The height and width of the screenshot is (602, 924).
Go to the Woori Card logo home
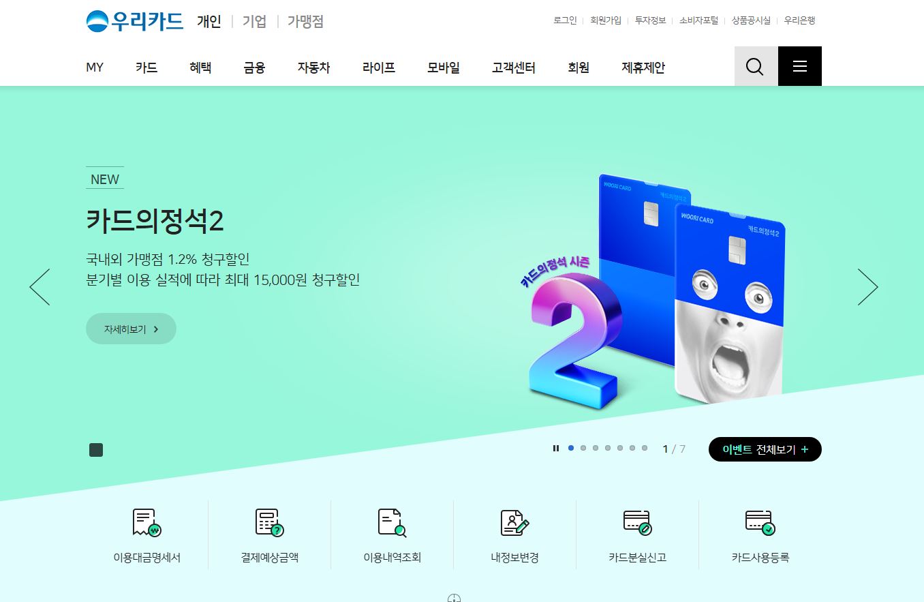coord(135,21)
